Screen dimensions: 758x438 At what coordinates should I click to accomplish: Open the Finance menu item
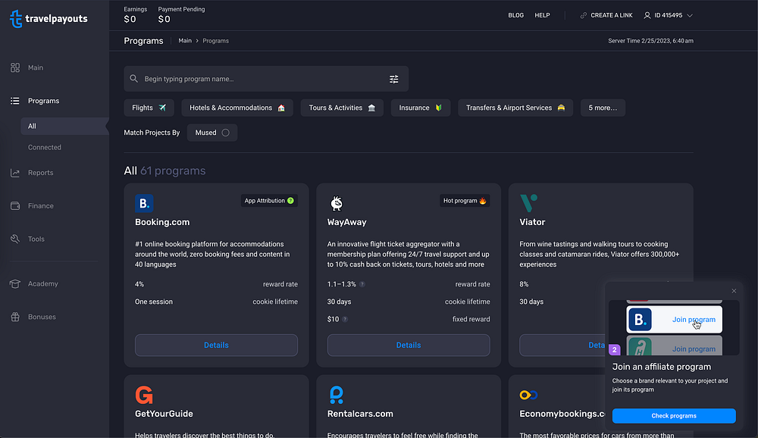click(41, 206)
